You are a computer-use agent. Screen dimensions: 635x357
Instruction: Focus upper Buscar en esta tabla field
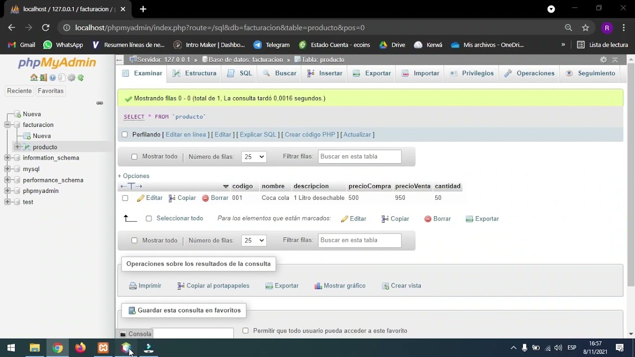coord(360,157)
